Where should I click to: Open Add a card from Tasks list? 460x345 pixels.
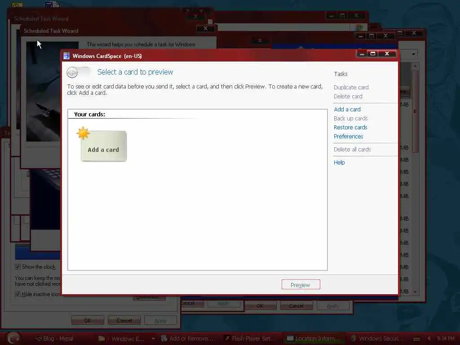(x=347, y=110)
